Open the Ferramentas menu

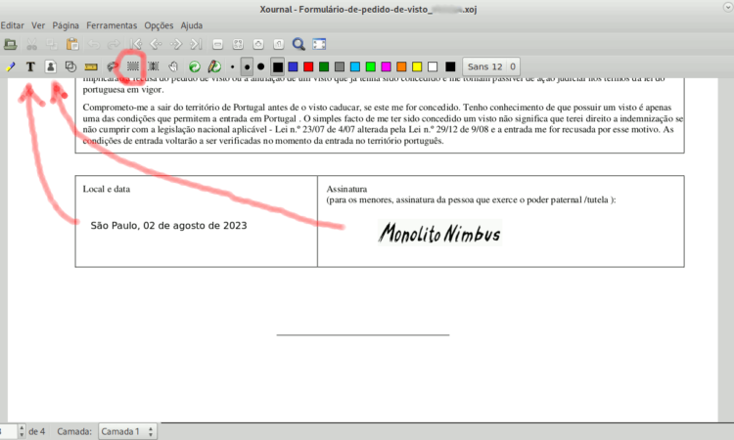click(112, 25)
